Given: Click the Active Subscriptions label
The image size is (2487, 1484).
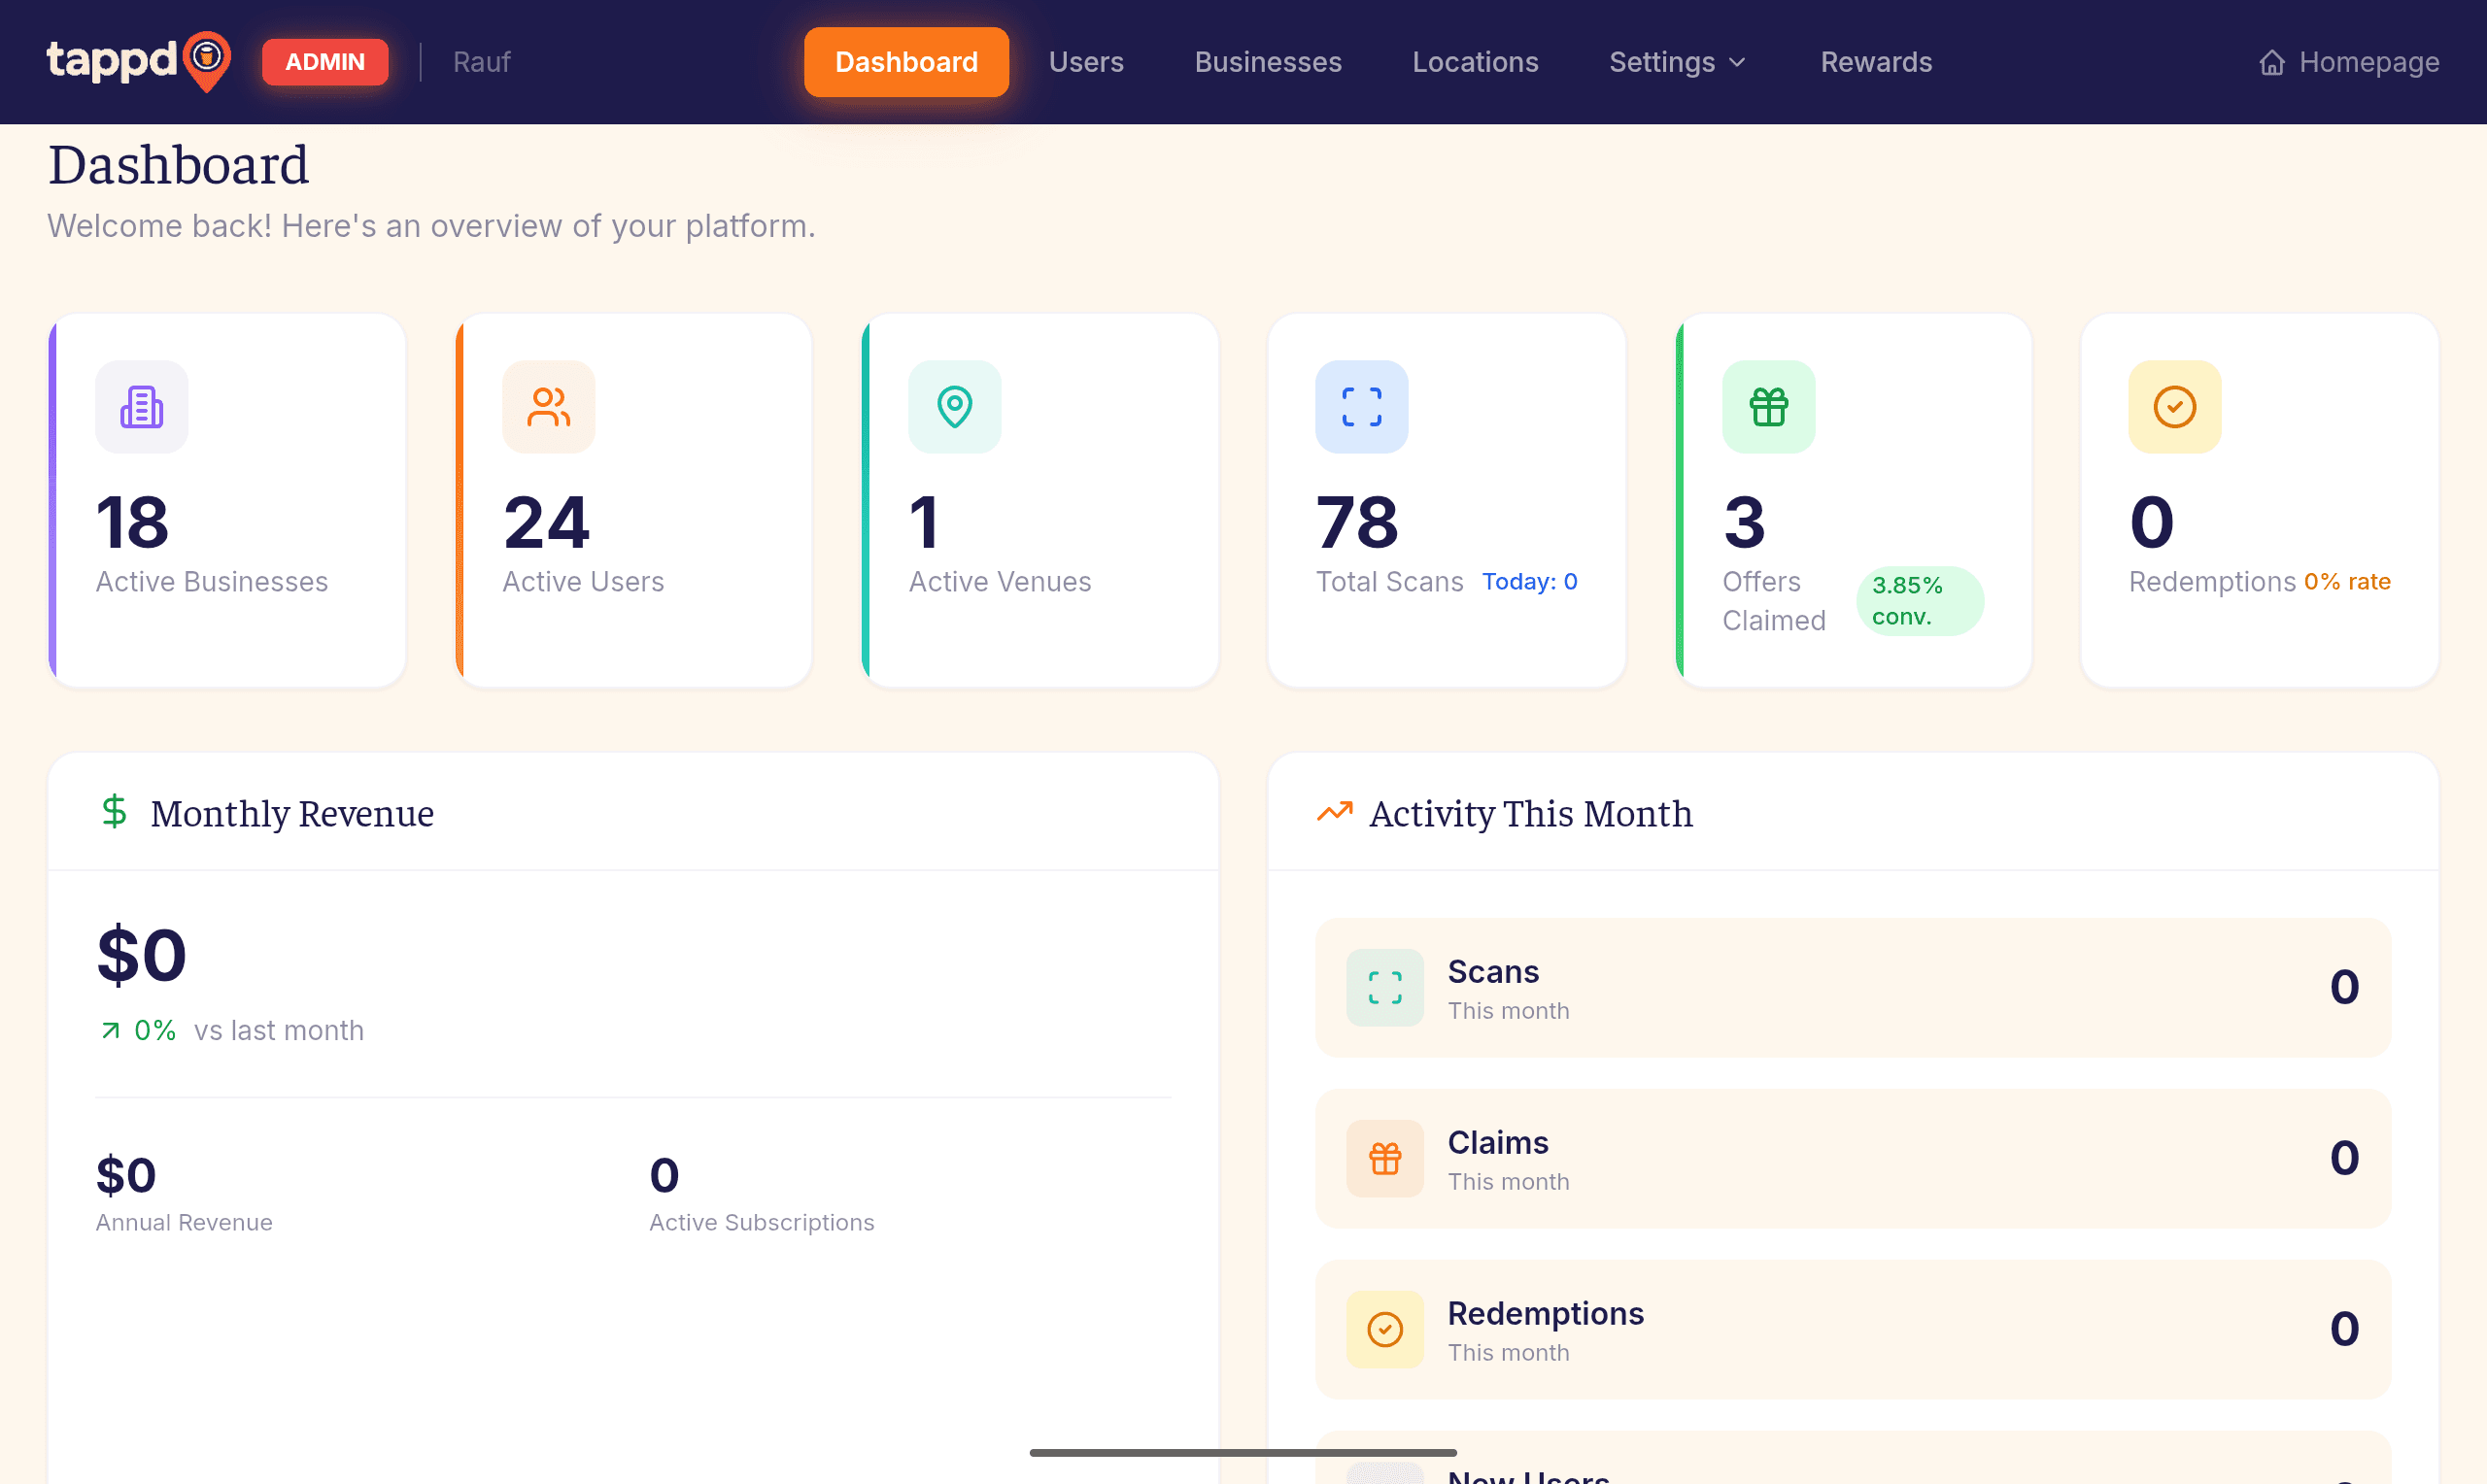Looking at the screenshot, I should (762, 1223).
